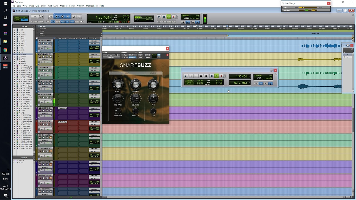
Task: Click Count Off in floating Transport
Action: click(x=258, y=76)
